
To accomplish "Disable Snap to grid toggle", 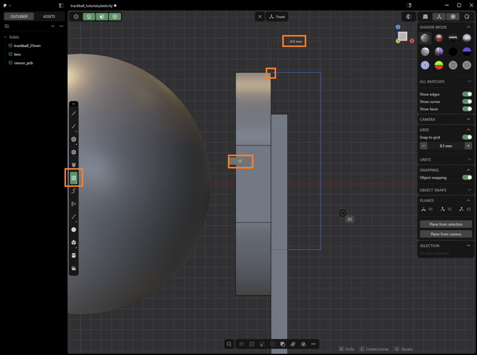I will tap(467, 137).
